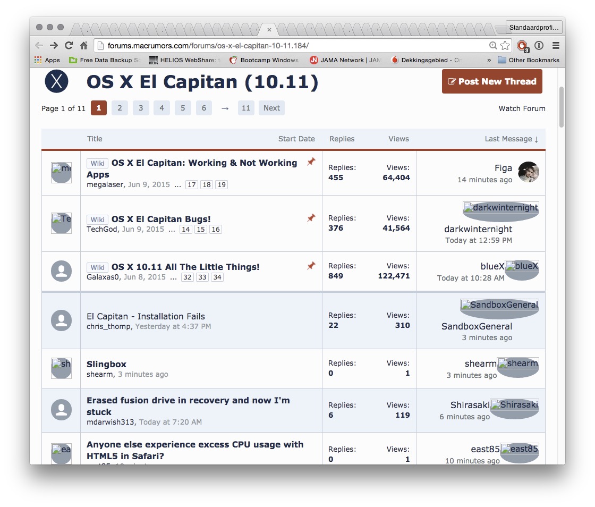
Task: Go to page 6 of the forum
Action: click(x=204, y=108)
